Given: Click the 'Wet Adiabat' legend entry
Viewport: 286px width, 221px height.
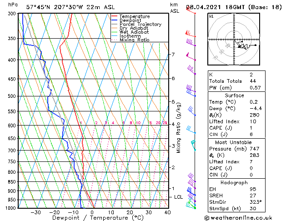Looking at the screenshot, I should (x=134, y=32).
